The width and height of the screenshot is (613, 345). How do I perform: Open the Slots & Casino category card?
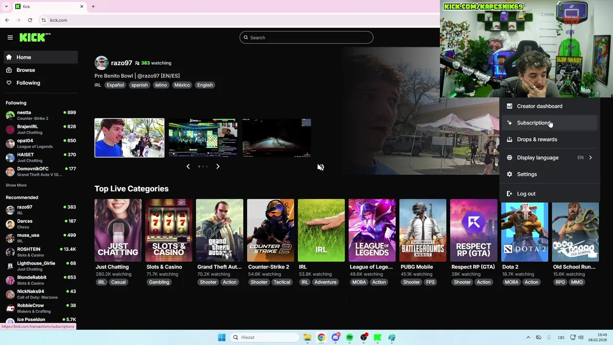click(x=169, y=230)
